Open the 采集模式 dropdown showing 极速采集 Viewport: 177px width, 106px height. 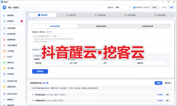(x=50, y=63)
